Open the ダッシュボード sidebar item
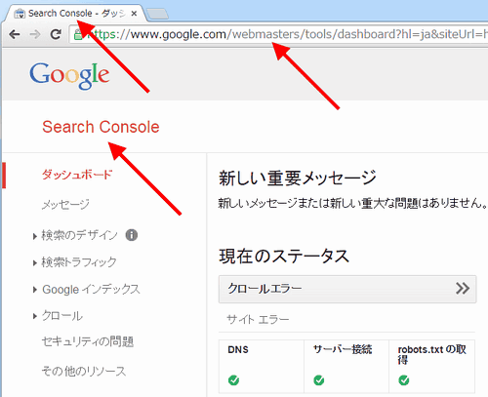This screenshot has height=397, width=488. (77, 175)
